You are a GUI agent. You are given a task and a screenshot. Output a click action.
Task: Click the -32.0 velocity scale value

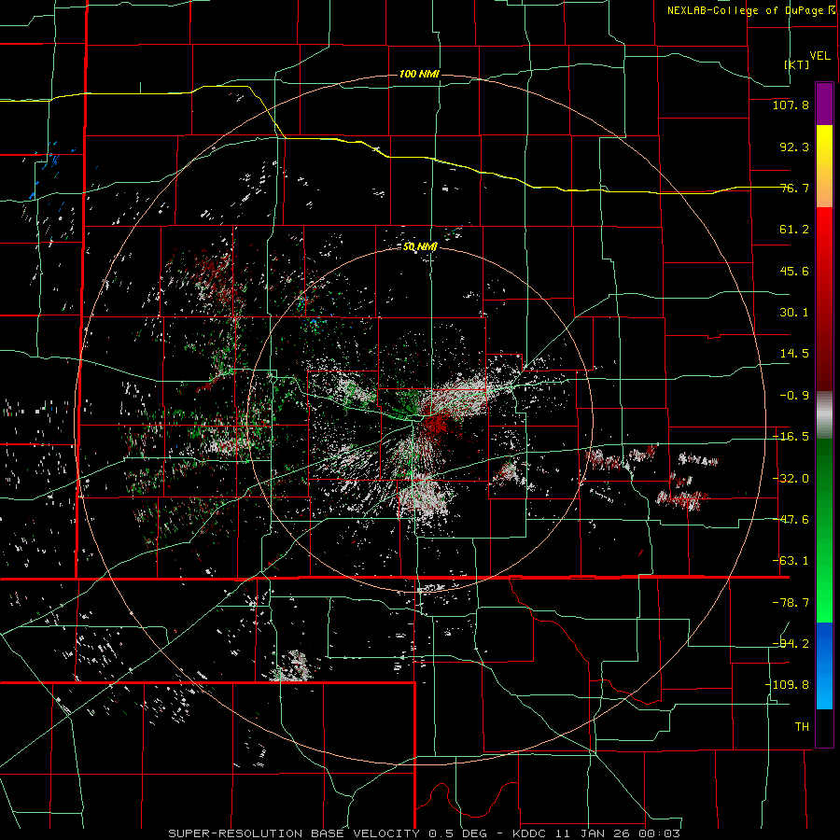tap(791, 479)
